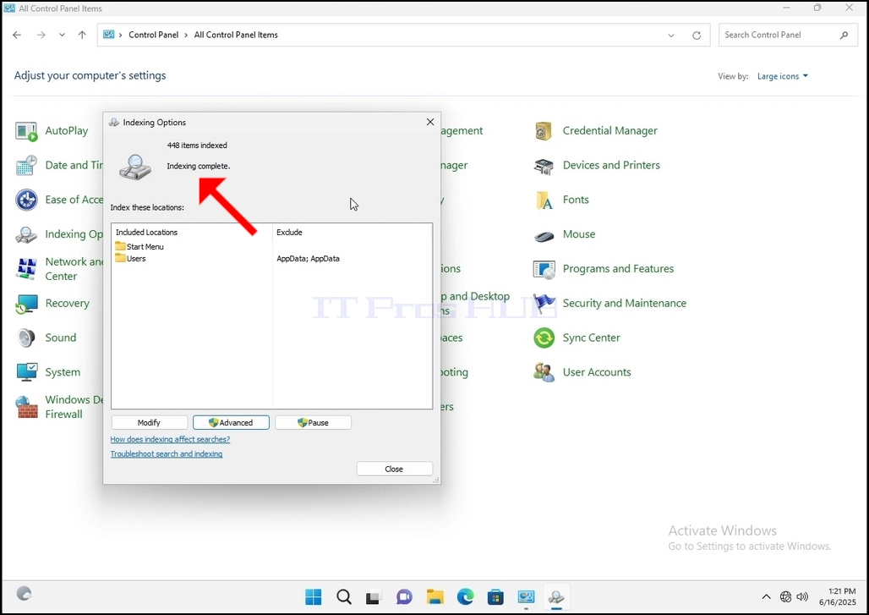Image resolution: width=869 pixels, height=615 pixels.
Task: Open the Recovery icon
Action: click(26, 304)
